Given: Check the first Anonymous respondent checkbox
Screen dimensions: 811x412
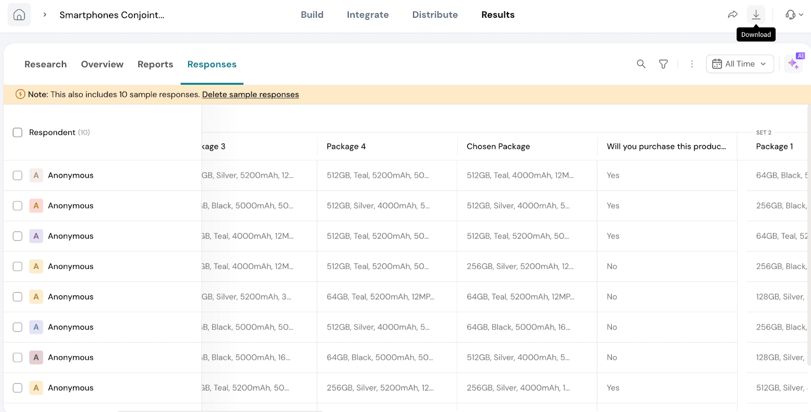Looking at the screenshot, I should [x=18, y=176].
